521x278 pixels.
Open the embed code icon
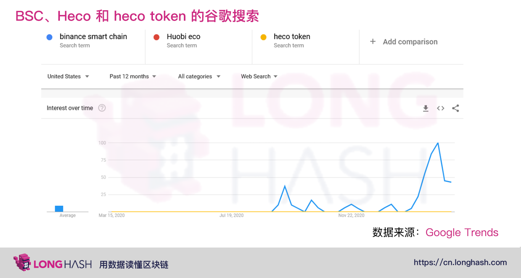pyautogui.click(x=441, y=108)
